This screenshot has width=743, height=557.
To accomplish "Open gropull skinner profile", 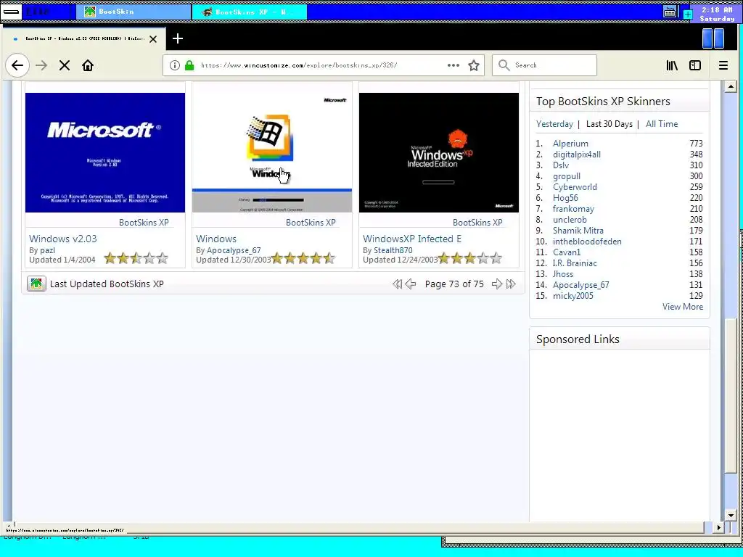I will pos(567,176).
